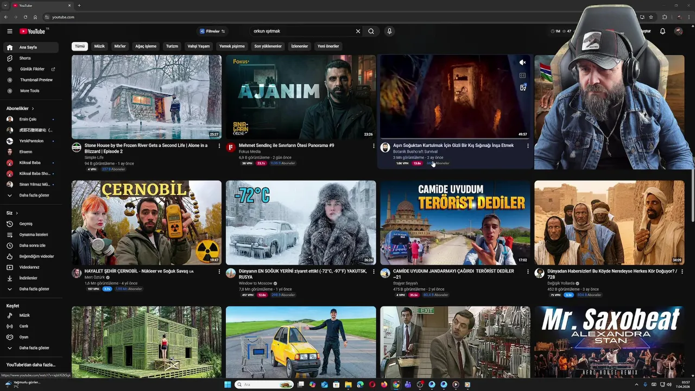This screenshot has height=391, width=695.
Task: Open more options for Aşırı Soğuktan video
Action: click(528, 146)
